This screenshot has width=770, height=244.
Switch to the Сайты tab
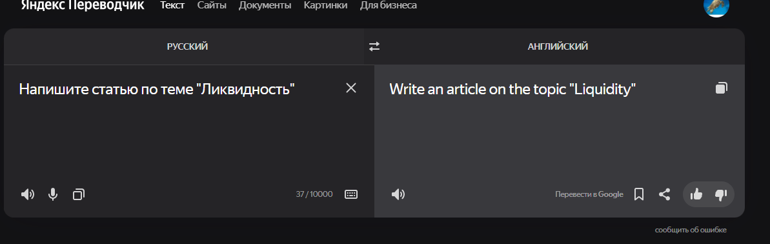coord(212,5)
